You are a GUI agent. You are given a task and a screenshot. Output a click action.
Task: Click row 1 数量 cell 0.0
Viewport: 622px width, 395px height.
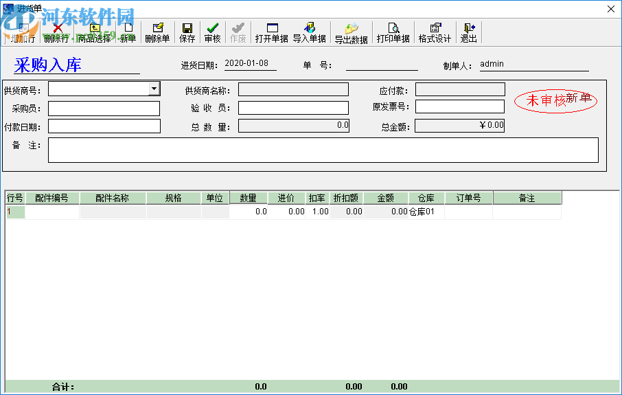tap(249, 212)
